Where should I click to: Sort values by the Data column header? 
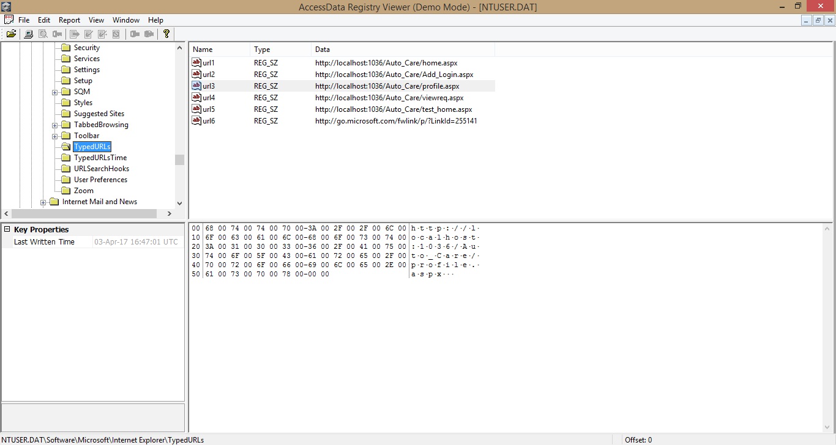[x=403, y=50]
